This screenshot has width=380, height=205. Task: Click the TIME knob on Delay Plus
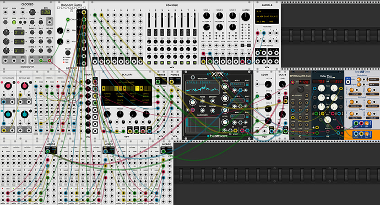pyautogui.click(x=322, y=88)
